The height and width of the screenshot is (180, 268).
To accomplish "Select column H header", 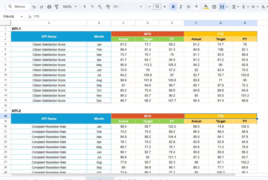I will [x=245, y=23].
